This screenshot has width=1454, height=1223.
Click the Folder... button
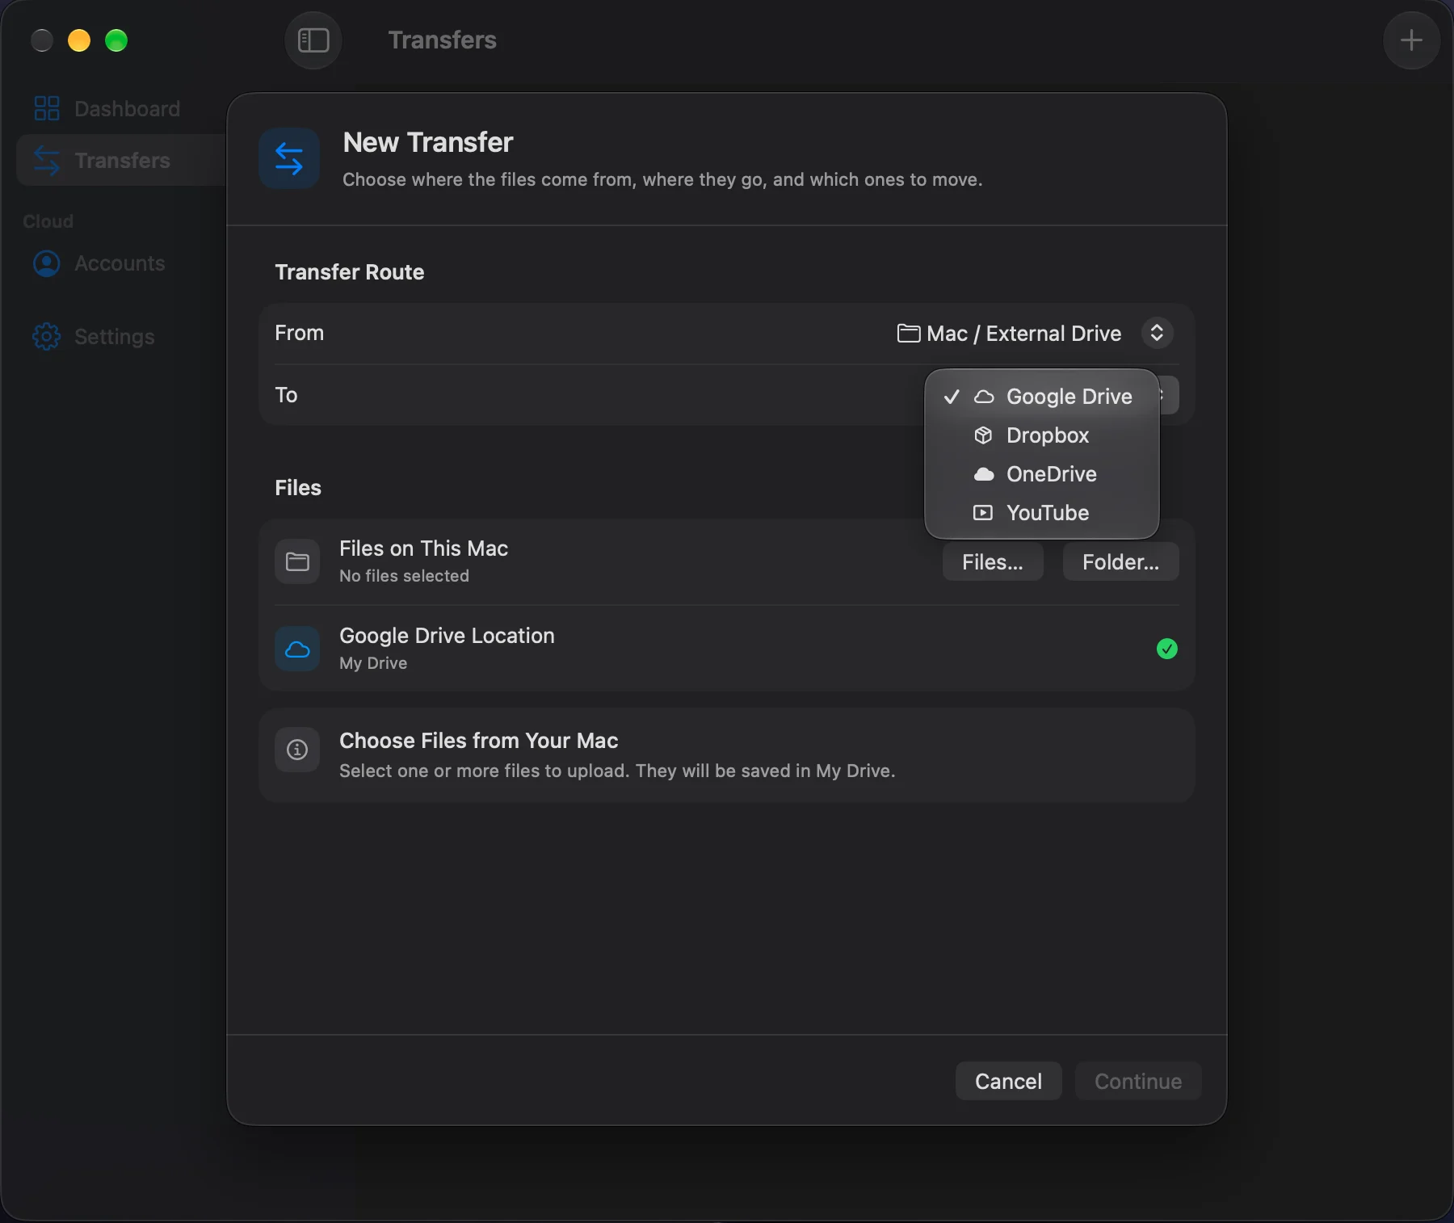pyautogui.click(x=1120, y=561)
